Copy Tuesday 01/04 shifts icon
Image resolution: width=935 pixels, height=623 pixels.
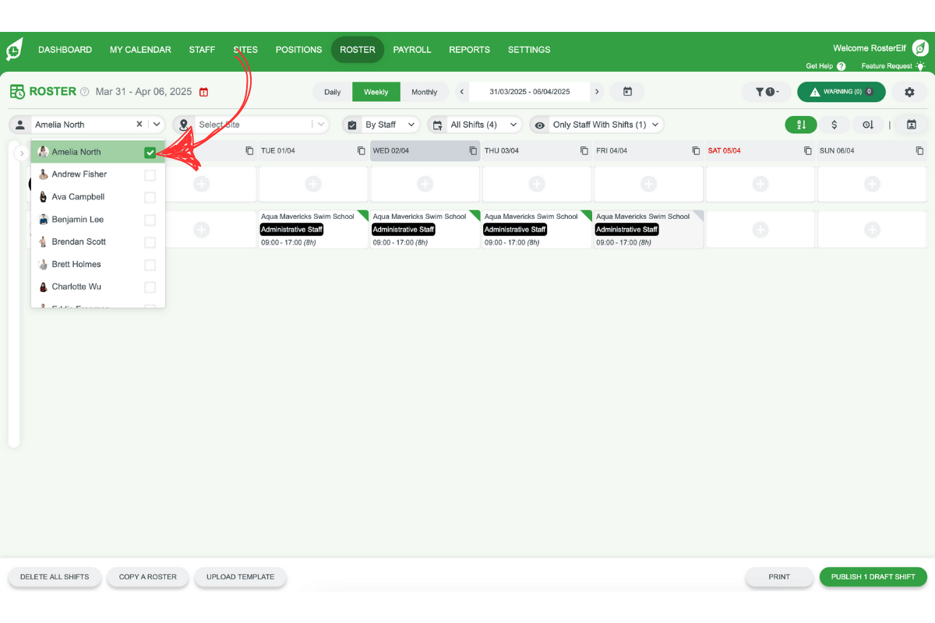tap(362, 151)
